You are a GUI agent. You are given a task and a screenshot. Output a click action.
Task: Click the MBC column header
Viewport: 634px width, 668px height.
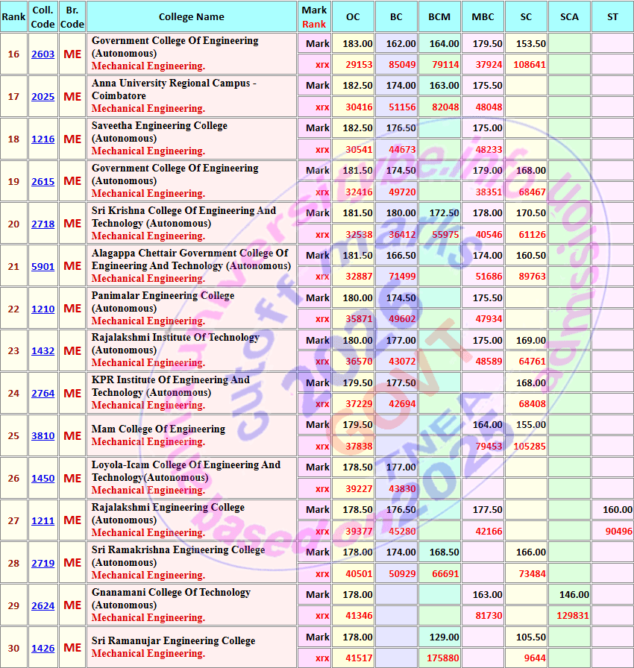click(483, 16)
